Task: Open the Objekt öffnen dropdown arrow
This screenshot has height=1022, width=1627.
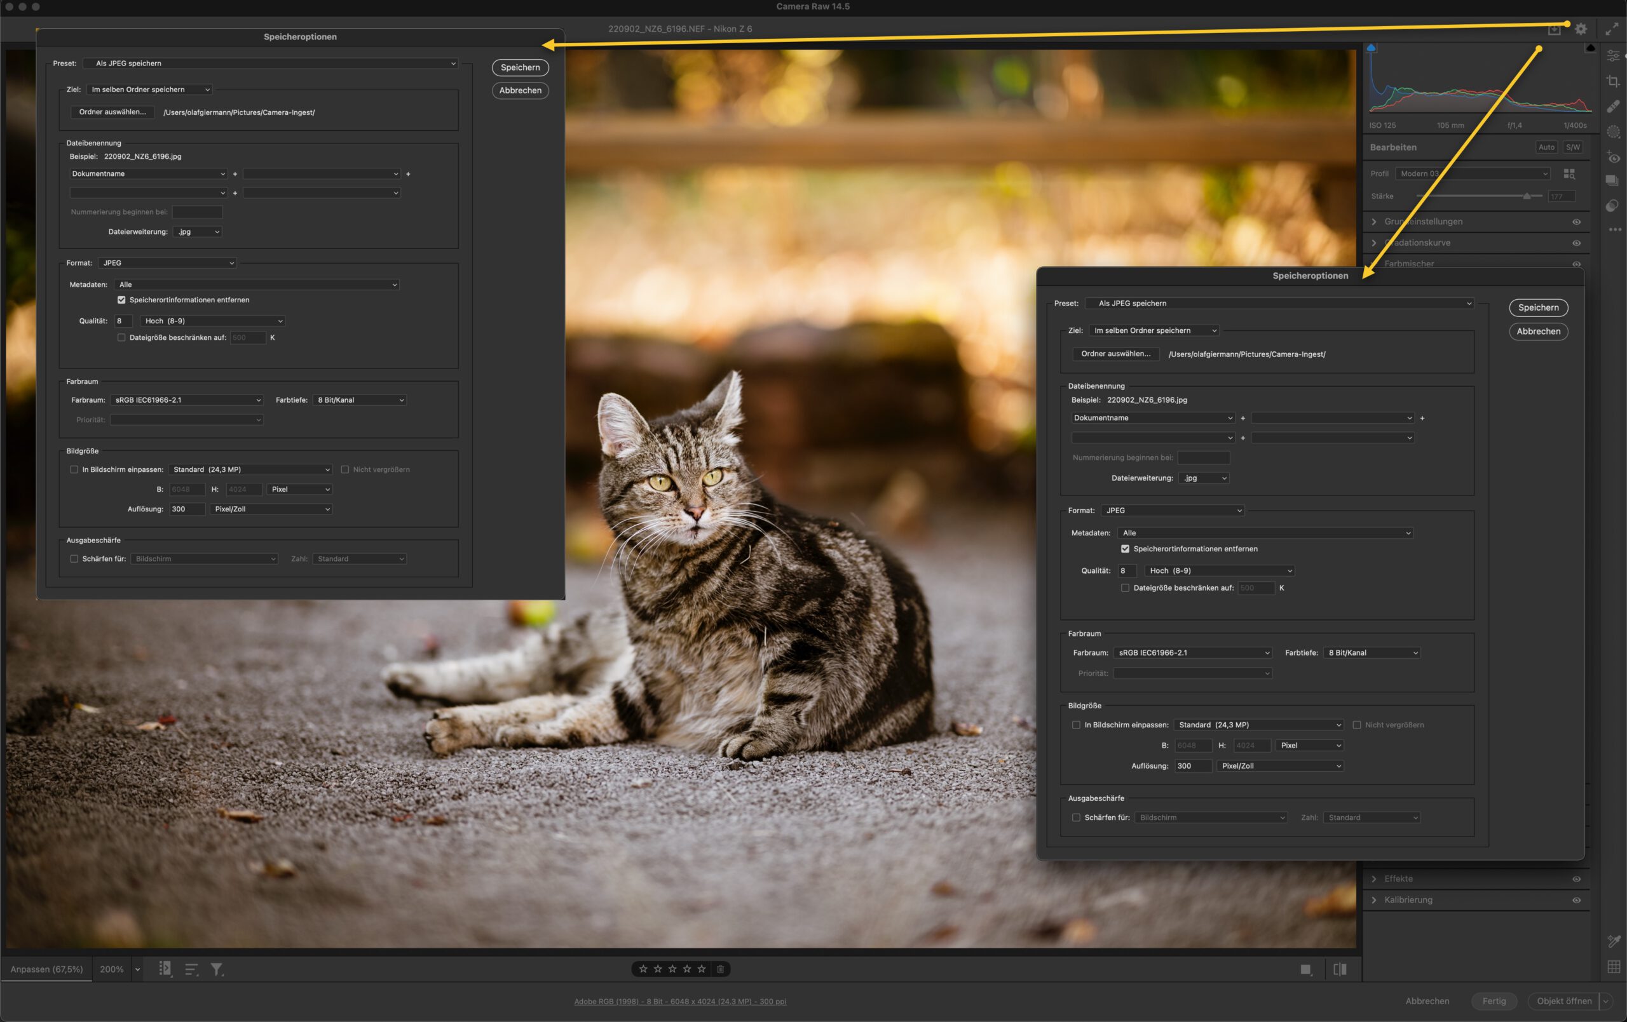Action: 1605,1001
